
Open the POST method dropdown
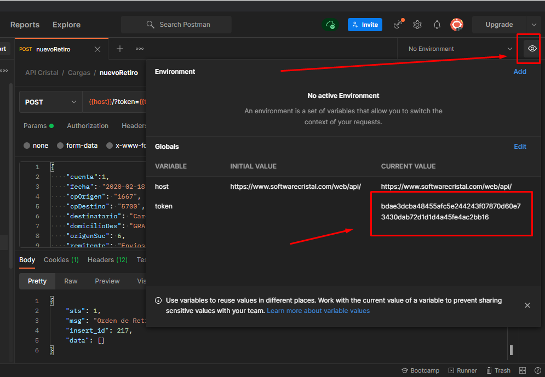51,102
